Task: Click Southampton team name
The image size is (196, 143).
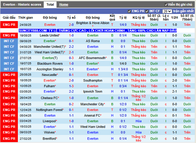Action: tap(93, 80)
